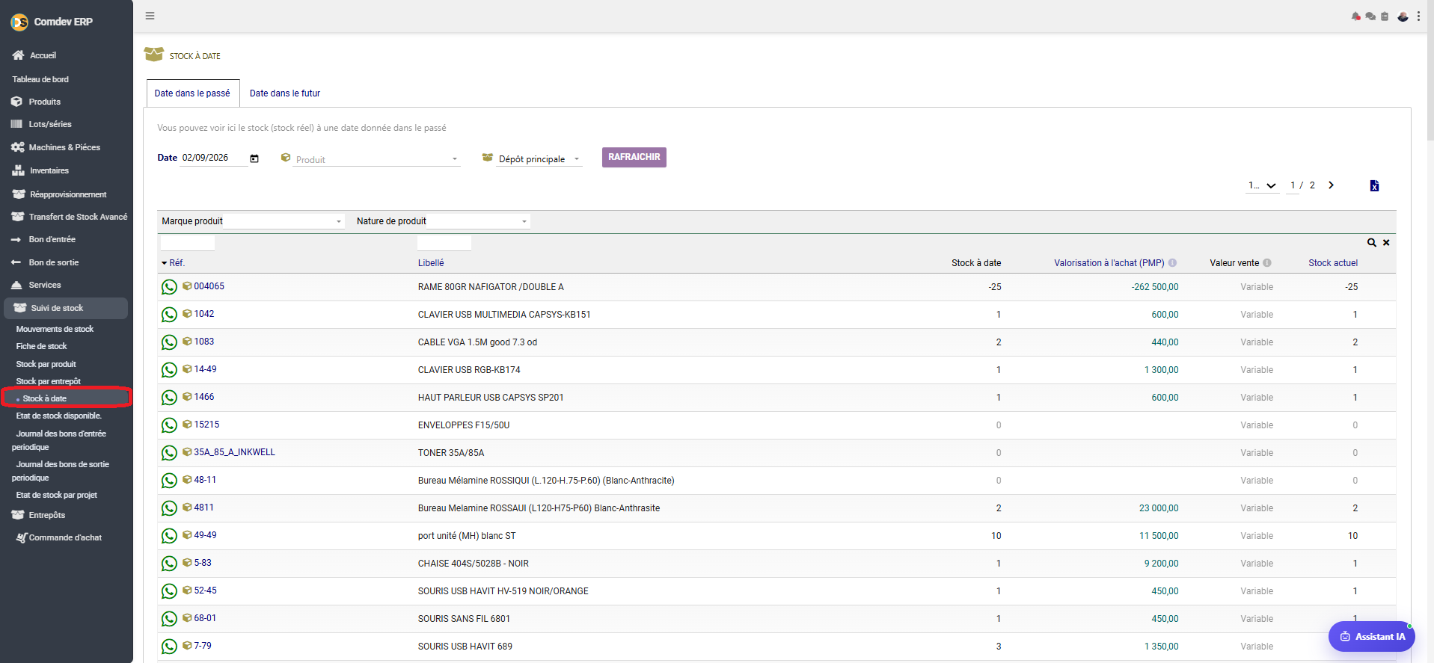Open the three-dot options menu

[1418, 16]
